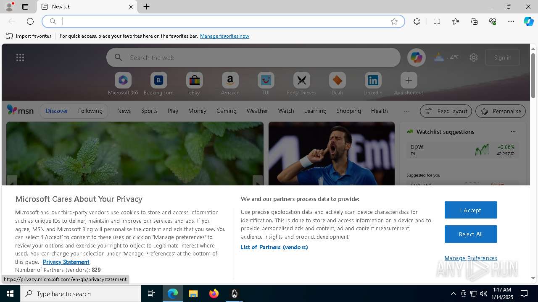The width and height of the screenshot is (538, 302).
Task: Select the Following tab
Action: (90, 111)
